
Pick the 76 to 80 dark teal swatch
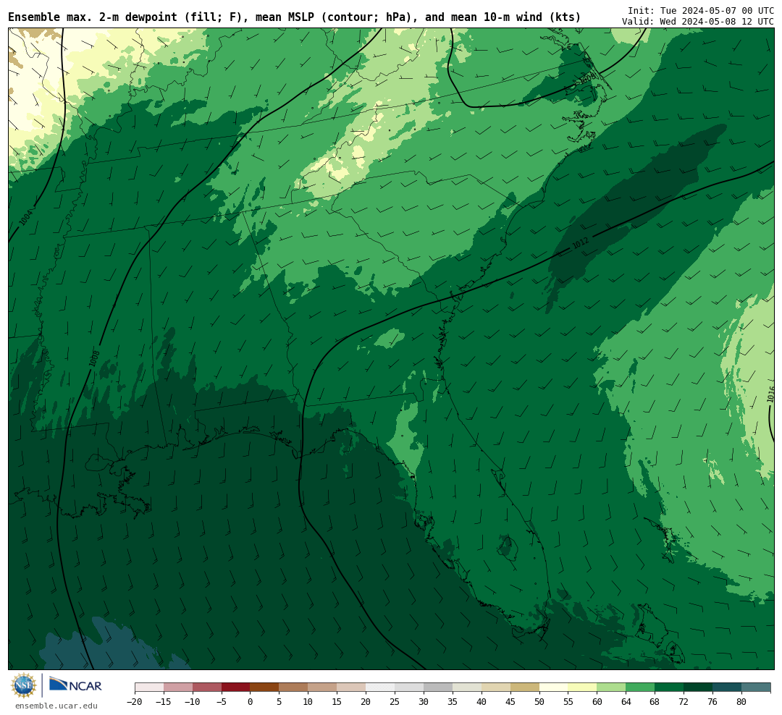pos(728,687)
